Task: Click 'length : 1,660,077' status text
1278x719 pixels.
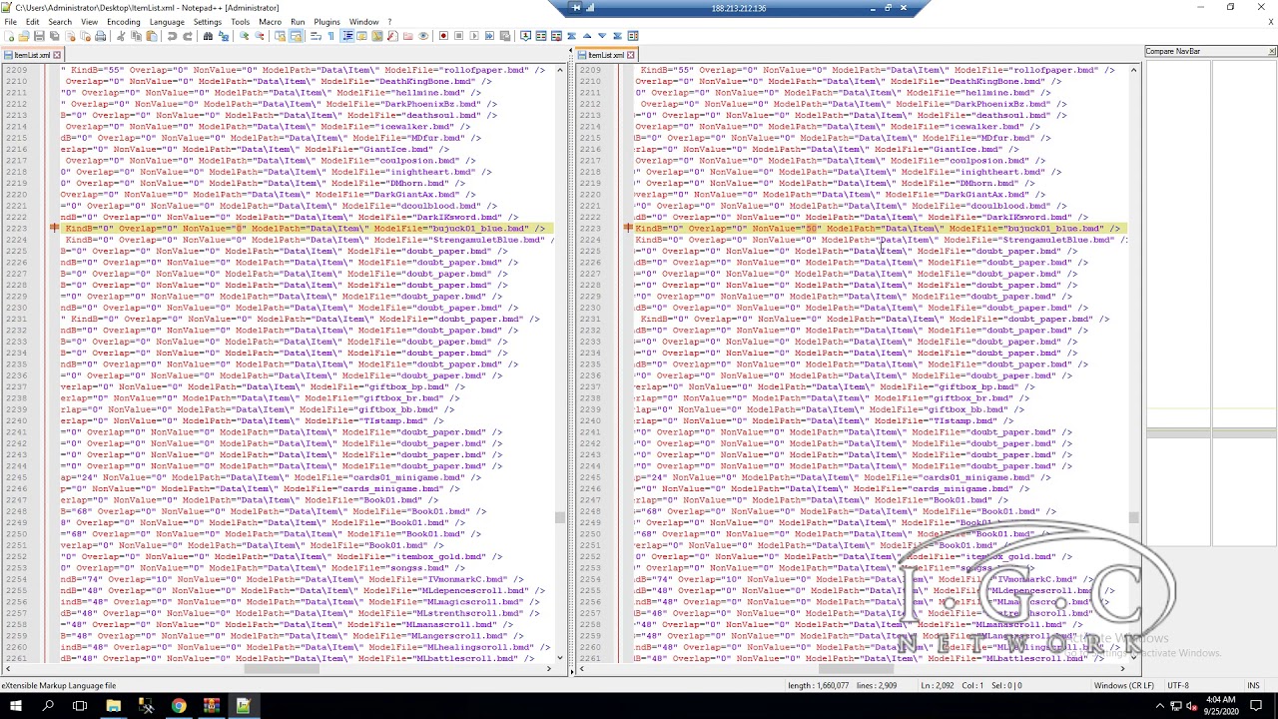Action: click(x=818, y=686)
